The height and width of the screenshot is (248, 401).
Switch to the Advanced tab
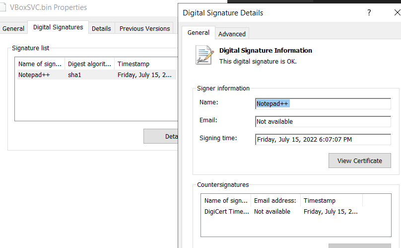click(x=232, y=34)
